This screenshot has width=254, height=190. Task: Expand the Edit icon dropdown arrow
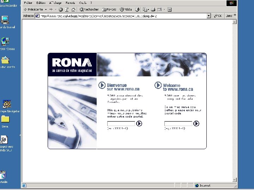(164, 9)
